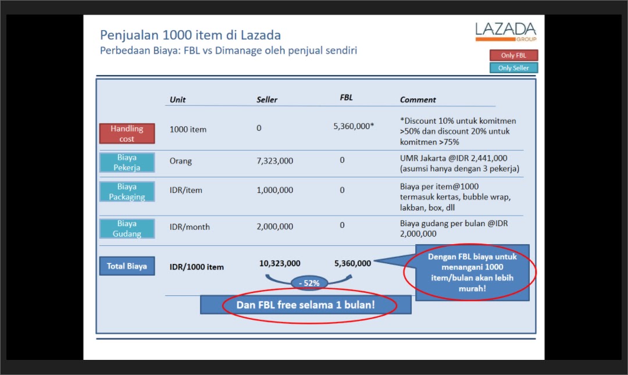
Task: Click the 'FBL' column header
Action: pyautogui.click(x=346, y=97)
